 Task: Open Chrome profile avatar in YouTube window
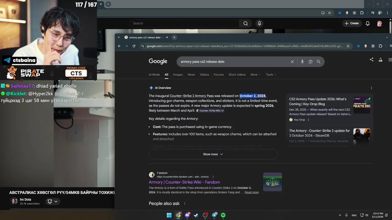pos(380,13)
